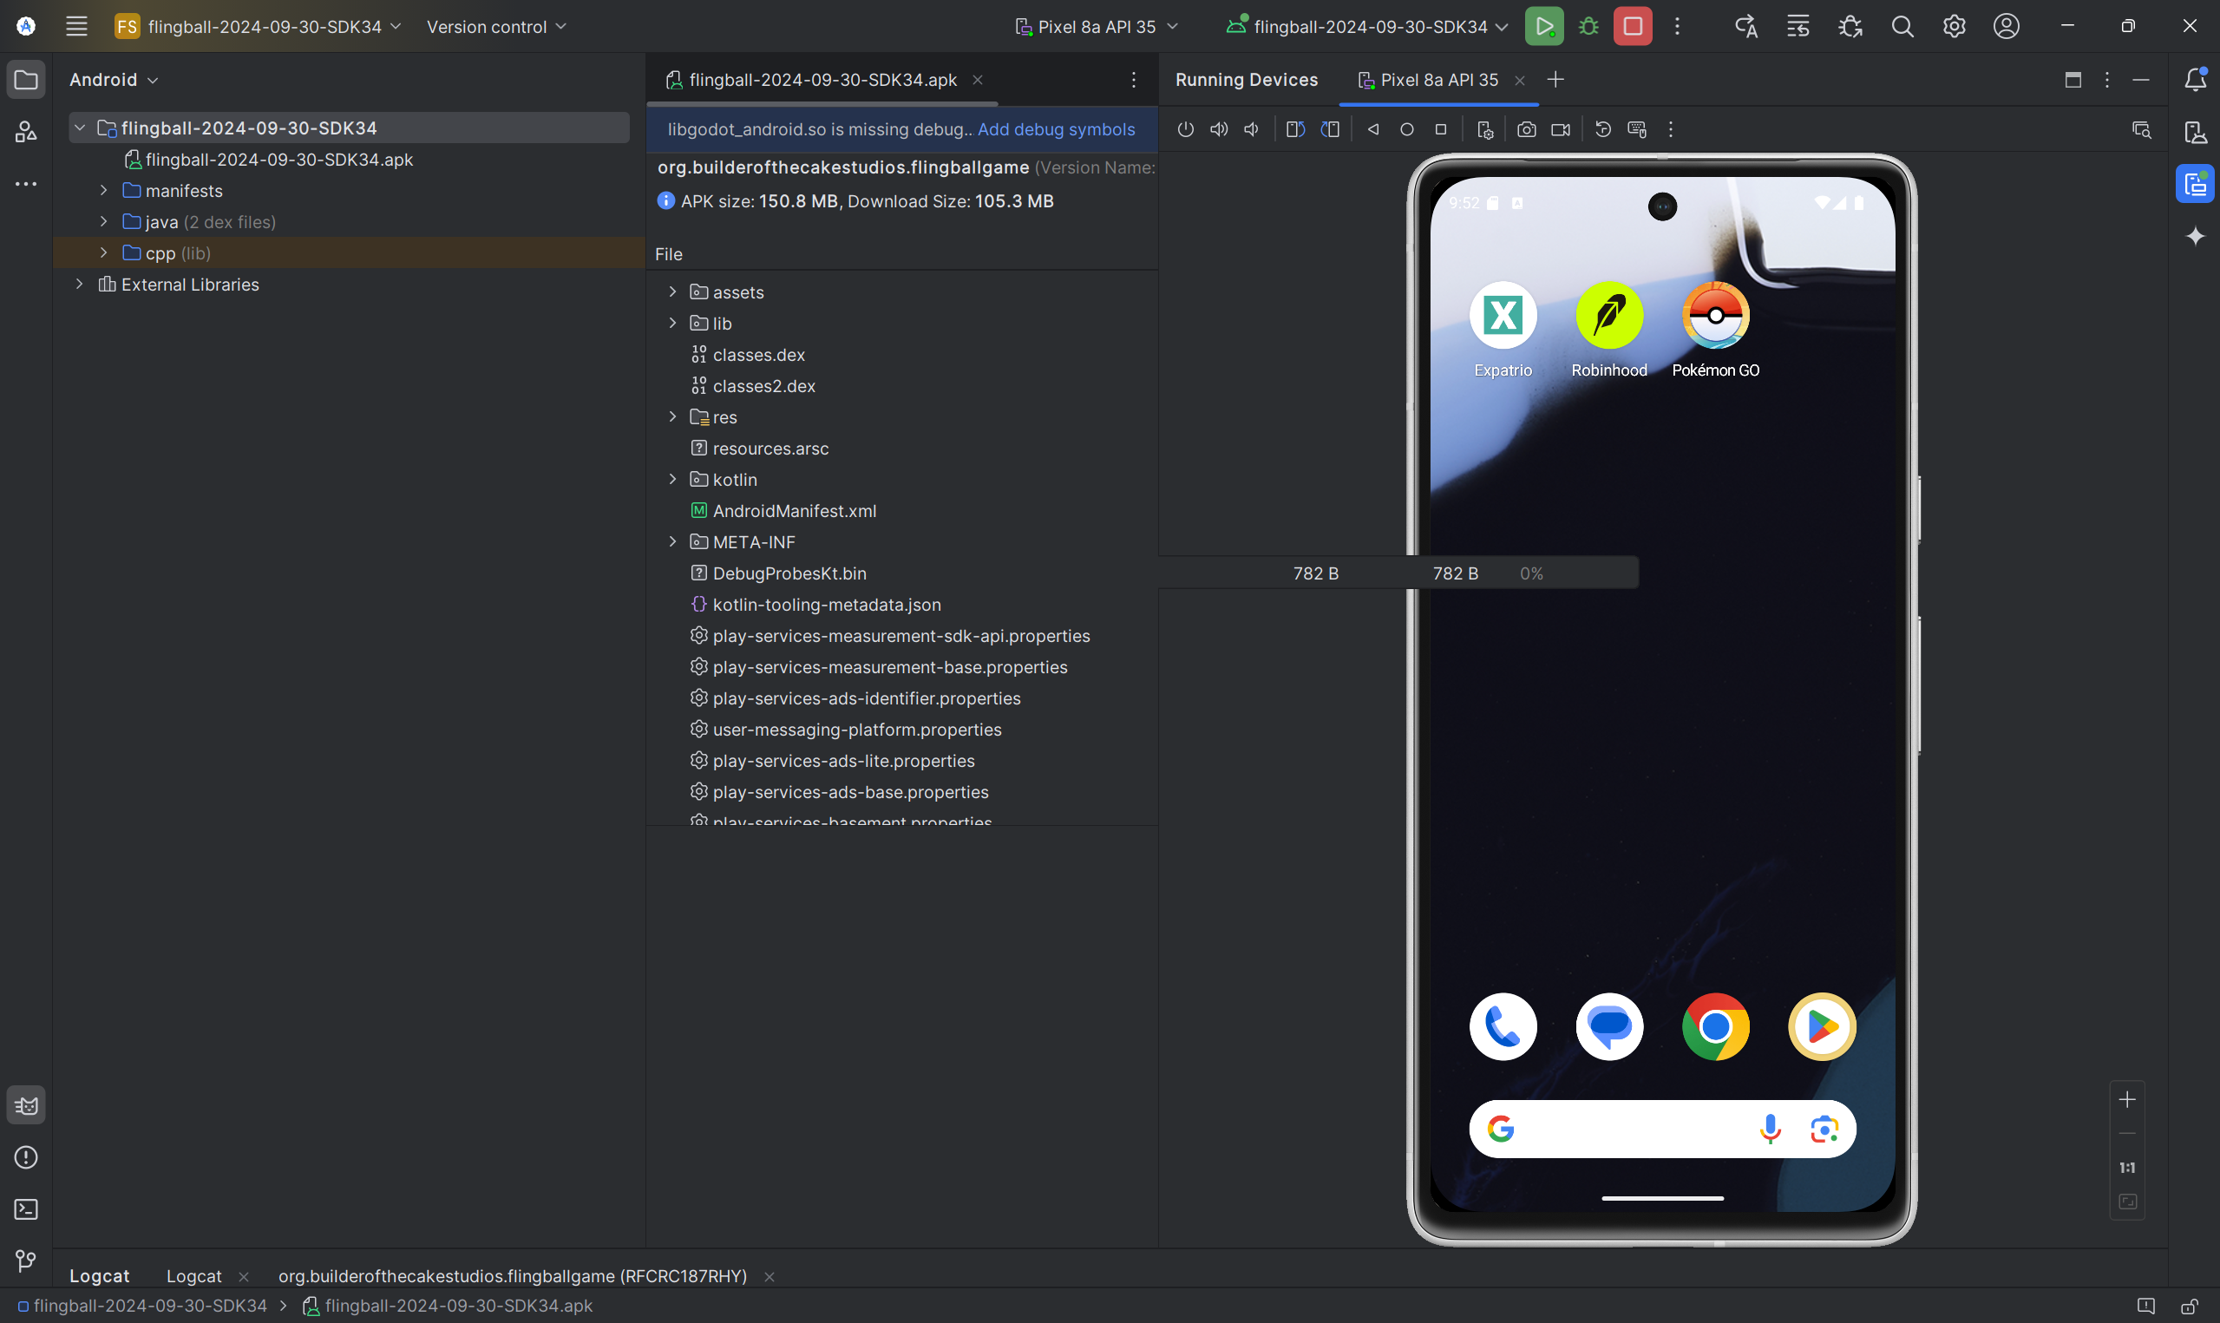Expand the java folder in project tree
The height and width of the screenshot is (1323, 2220).
point(103,222)
